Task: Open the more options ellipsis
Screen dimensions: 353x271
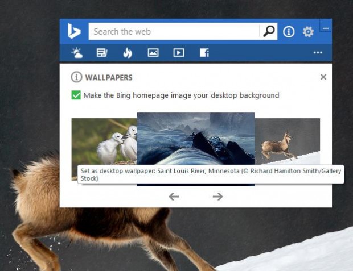Action: point(318,53)
